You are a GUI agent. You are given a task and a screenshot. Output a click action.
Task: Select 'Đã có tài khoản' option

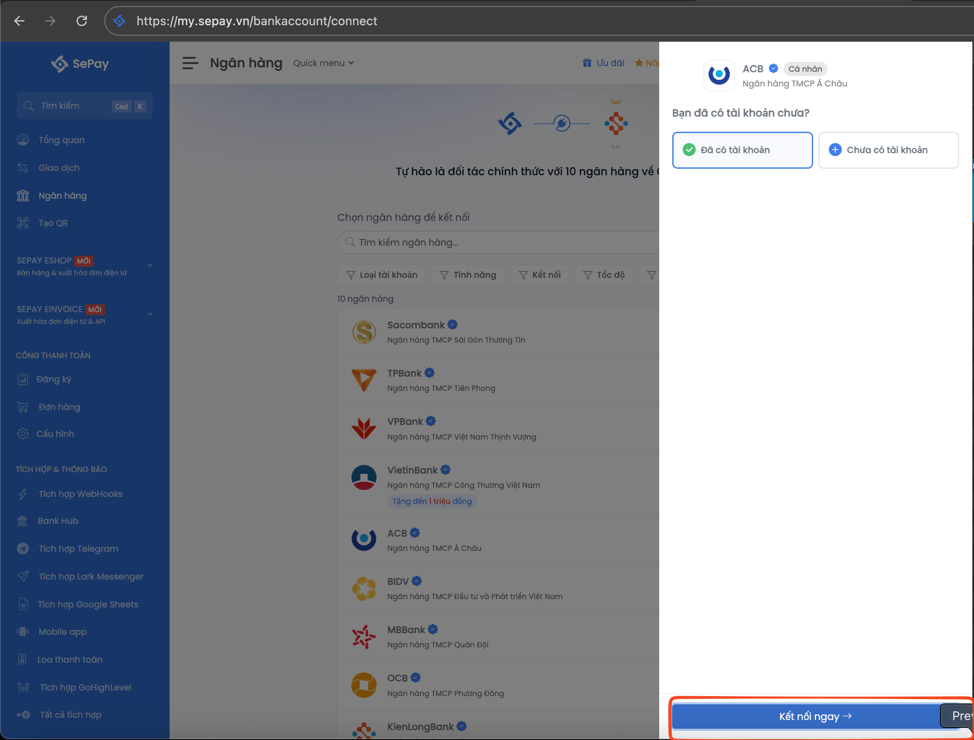[x=742, y=150]
